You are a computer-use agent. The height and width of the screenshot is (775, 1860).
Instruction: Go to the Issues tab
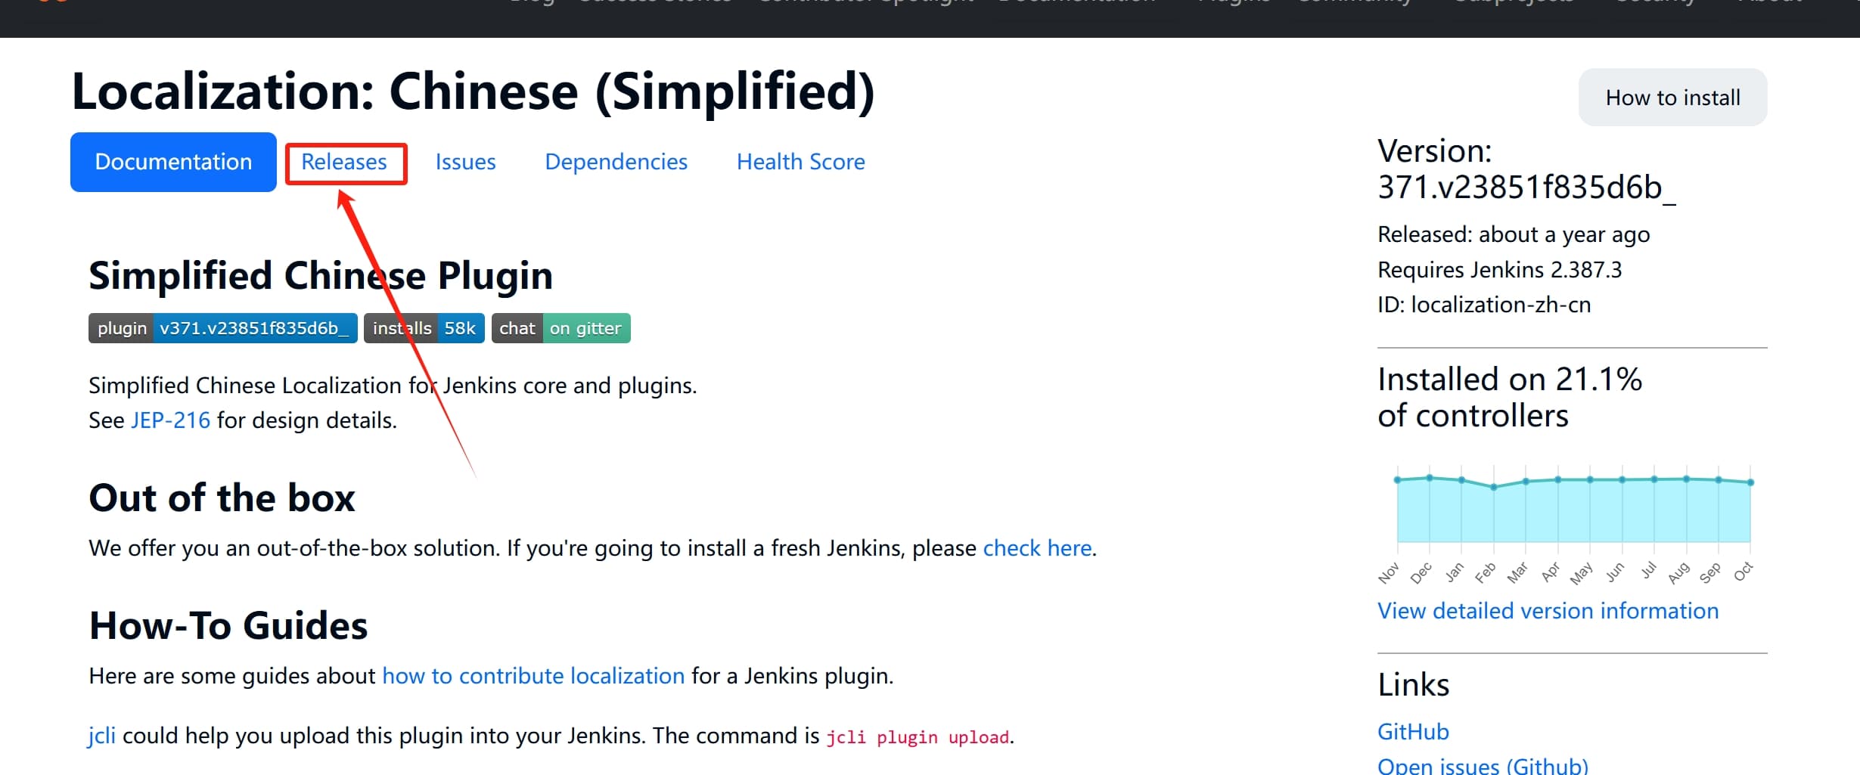coord(465,162)
